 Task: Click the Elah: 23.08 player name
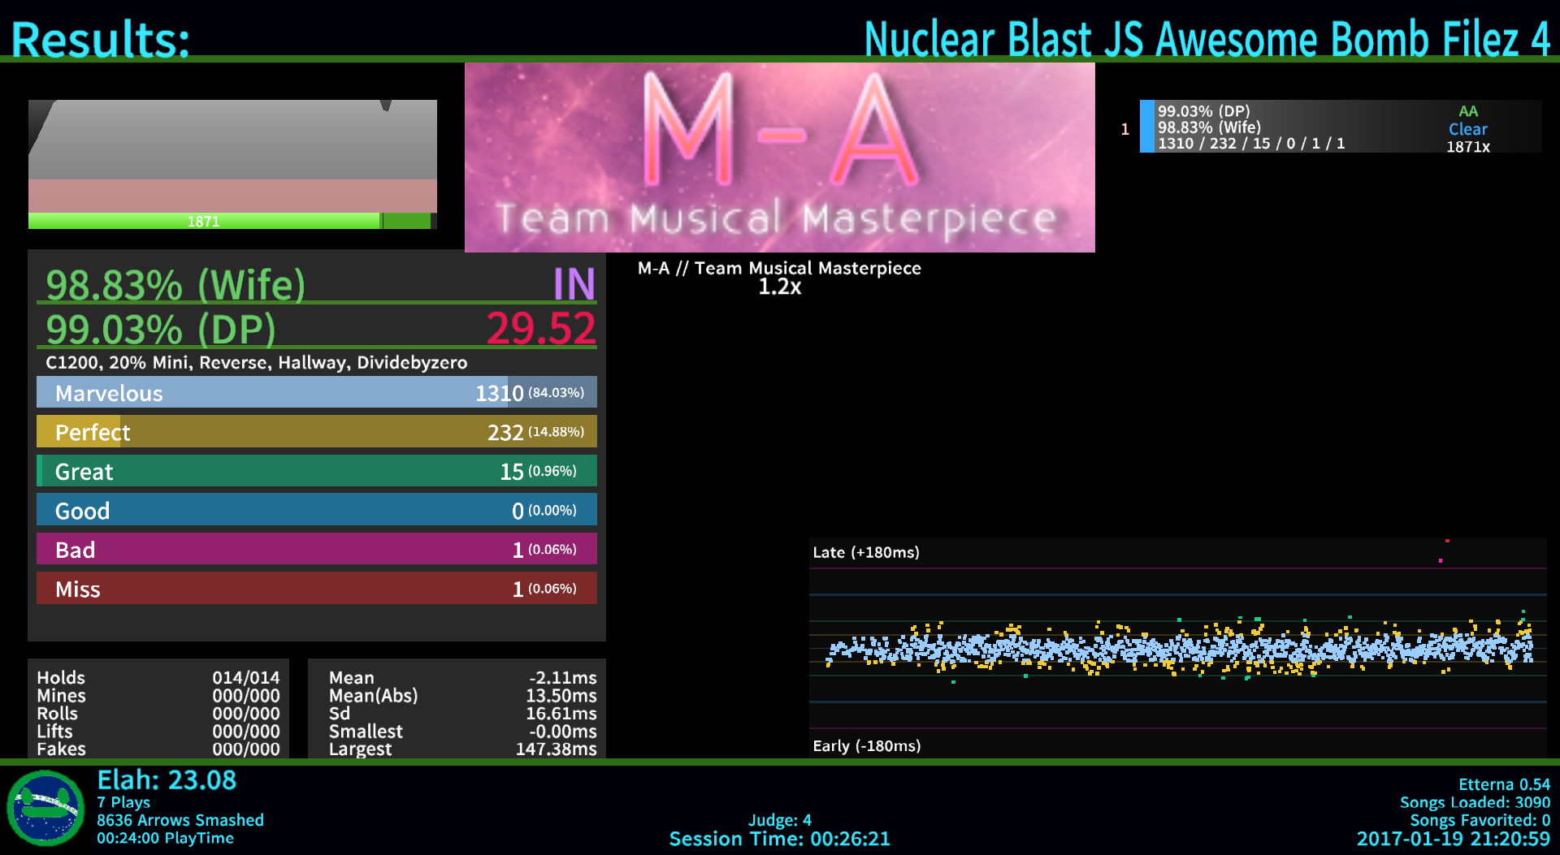(167, 779)
